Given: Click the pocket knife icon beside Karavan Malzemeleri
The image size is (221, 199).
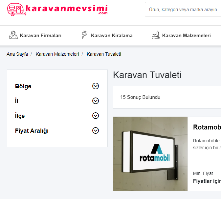Looking at the screenshot, I should click(156, 35).
